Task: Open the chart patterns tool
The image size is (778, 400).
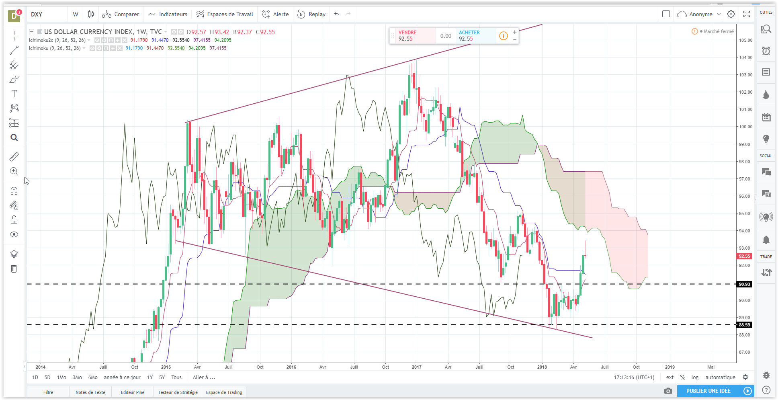Action: [14, 108]
